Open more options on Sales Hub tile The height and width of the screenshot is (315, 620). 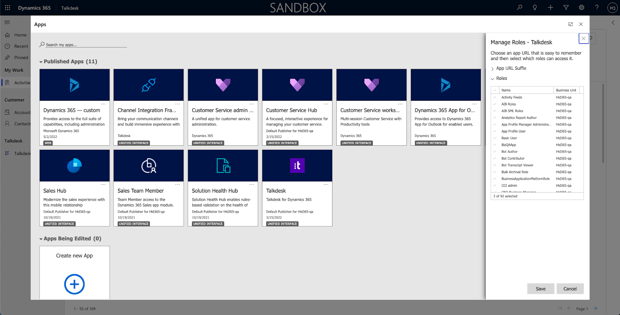pyautogui.click(x=103, y=184)
